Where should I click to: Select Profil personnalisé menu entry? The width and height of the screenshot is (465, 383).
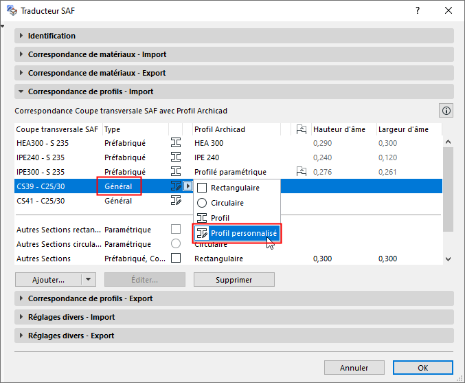tap(243, 233)
